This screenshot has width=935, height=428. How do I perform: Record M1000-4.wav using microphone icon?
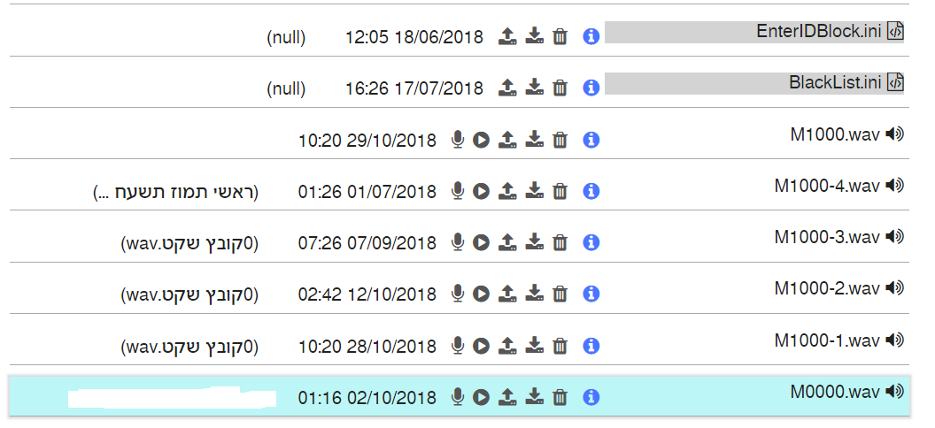(x=458, y=191)
